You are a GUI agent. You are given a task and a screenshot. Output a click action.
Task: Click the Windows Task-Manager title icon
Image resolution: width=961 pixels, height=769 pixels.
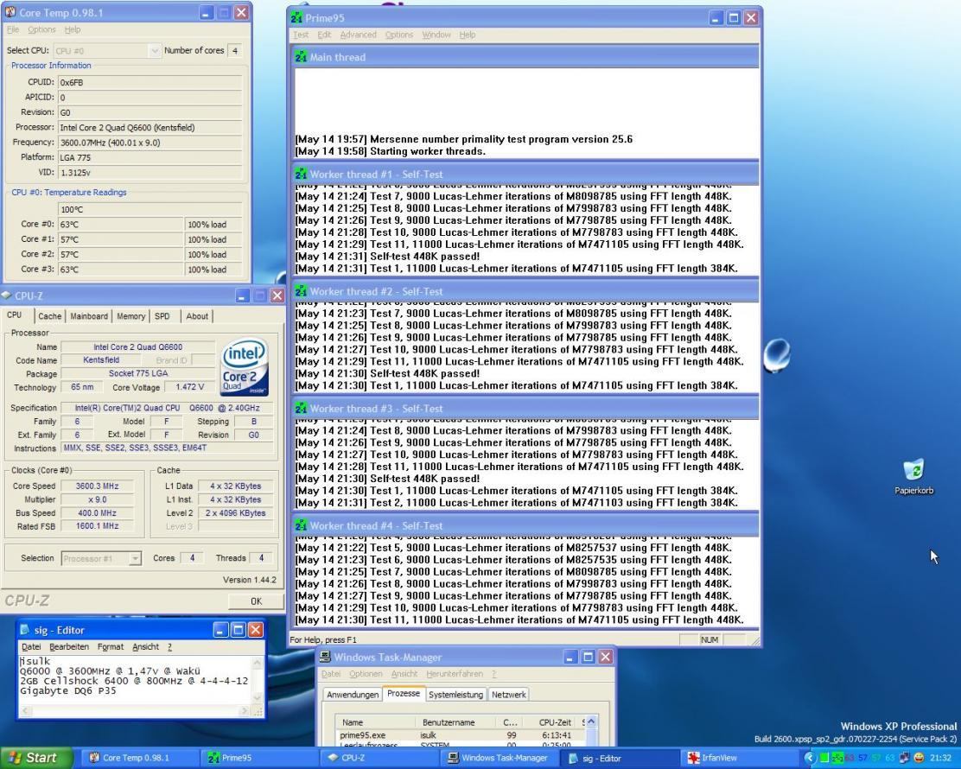[325, 657]
